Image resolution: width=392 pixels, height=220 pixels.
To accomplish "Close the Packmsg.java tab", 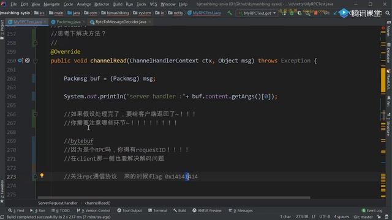I will click(84, 22).
